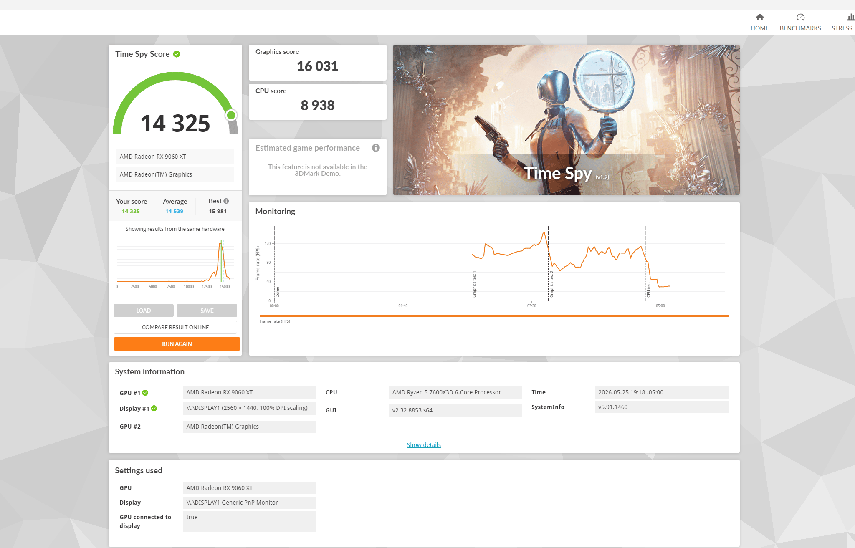Click the CPU test marker in chart
Image resolution: width=855 pixels, height=548 pixels.
click(648, 290)
